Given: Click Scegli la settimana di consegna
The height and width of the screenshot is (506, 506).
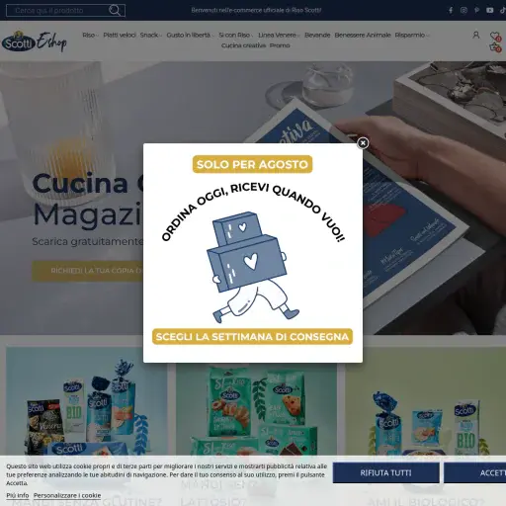Looking at the screenshot, I should point(252,337).
